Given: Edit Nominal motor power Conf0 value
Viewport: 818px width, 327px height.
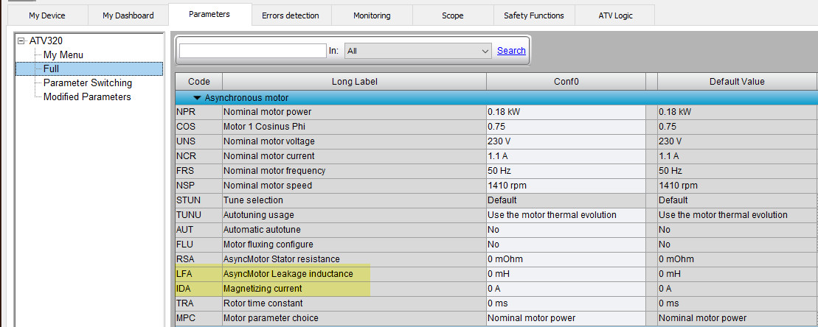Looking at the screenshot, I should (x=566, y=112).
